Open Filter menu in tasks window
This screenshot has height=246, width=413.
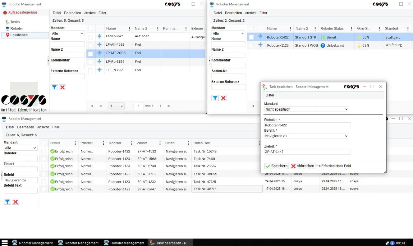56,127
